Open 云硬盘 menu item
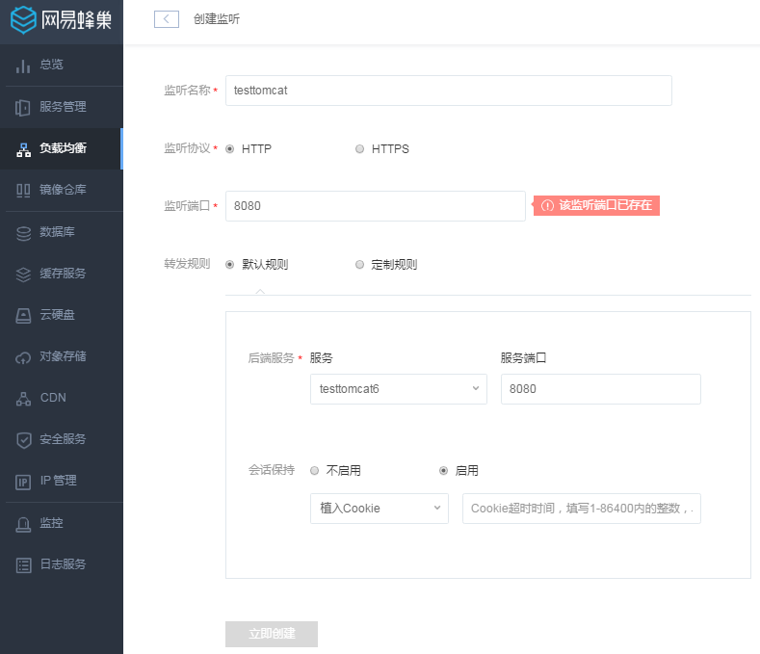760x654 pixels. (62, 315)
